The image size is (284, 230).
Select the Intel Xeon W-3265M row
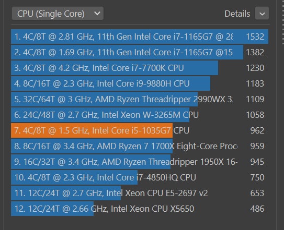(140, 115)
